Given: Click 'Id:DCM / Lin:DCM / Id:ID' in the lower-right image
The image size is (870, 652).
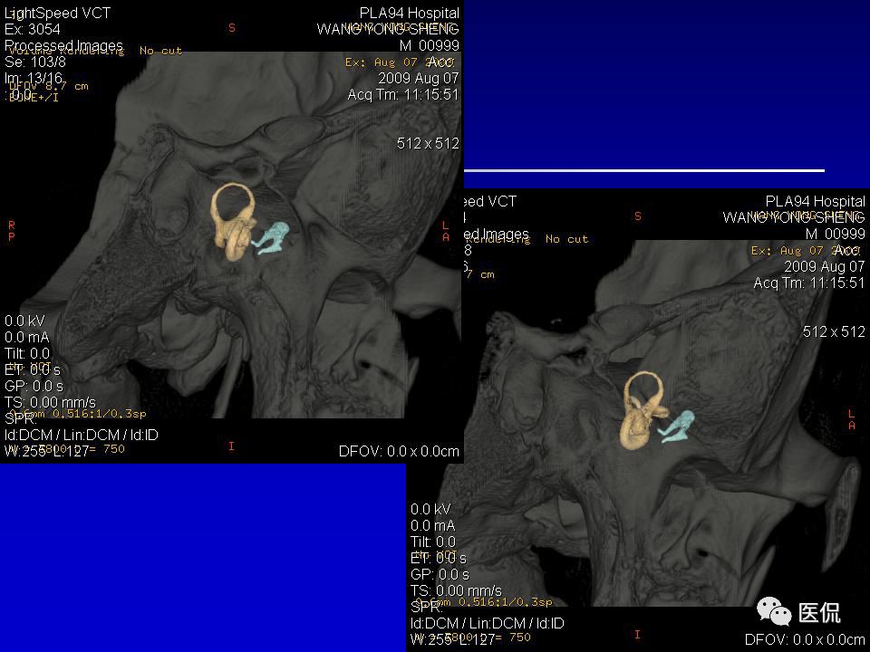Looking at the screenshot, I should point(488,623).
